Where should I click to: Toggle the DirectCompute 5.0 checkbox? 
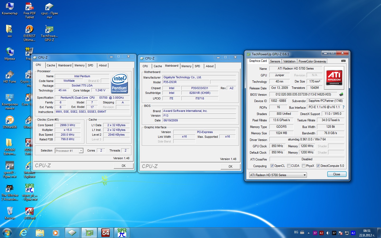coord(318,166)
